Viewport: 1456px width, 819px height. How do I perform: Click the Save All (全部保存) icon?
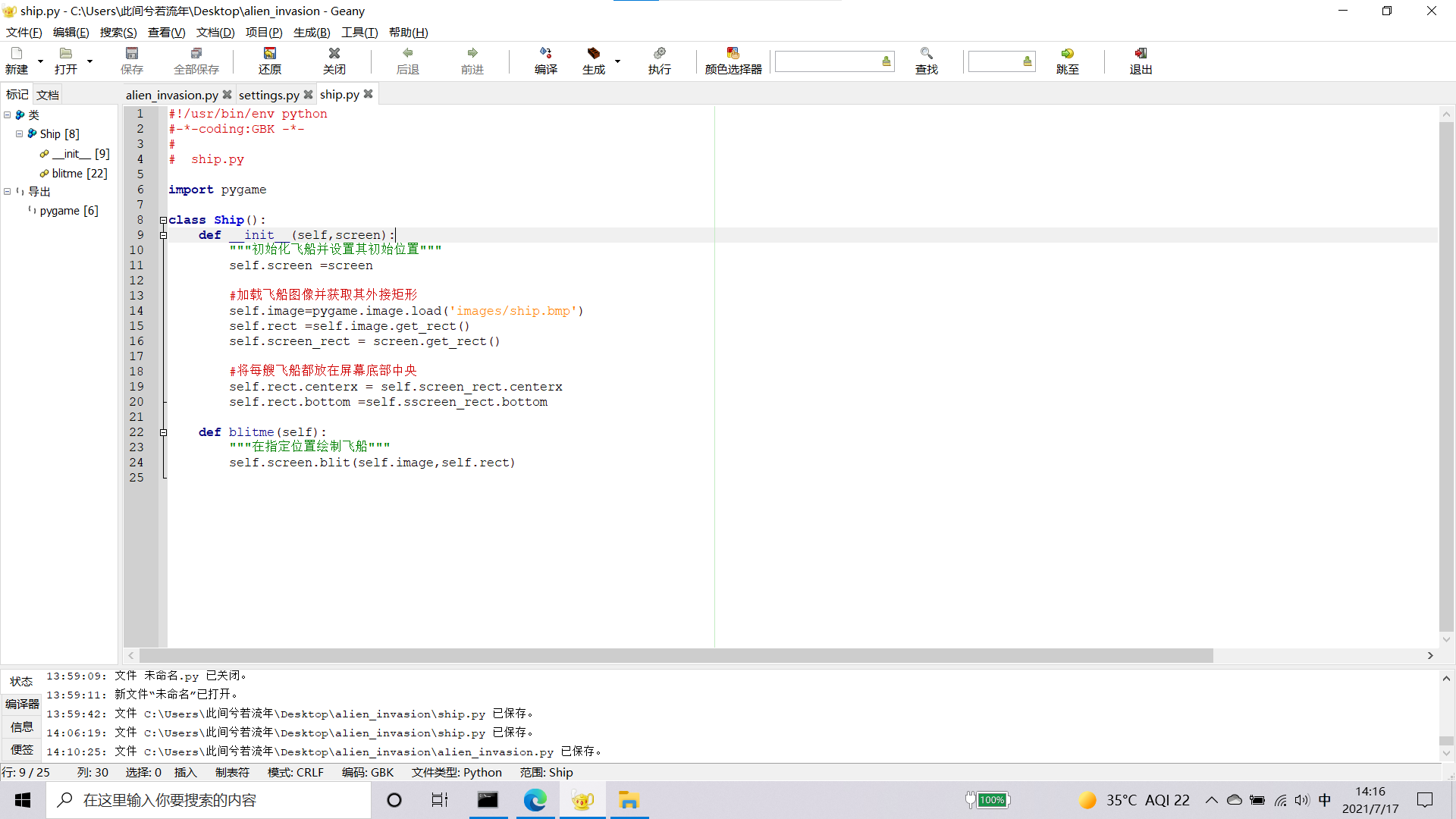tap(196, 53)
